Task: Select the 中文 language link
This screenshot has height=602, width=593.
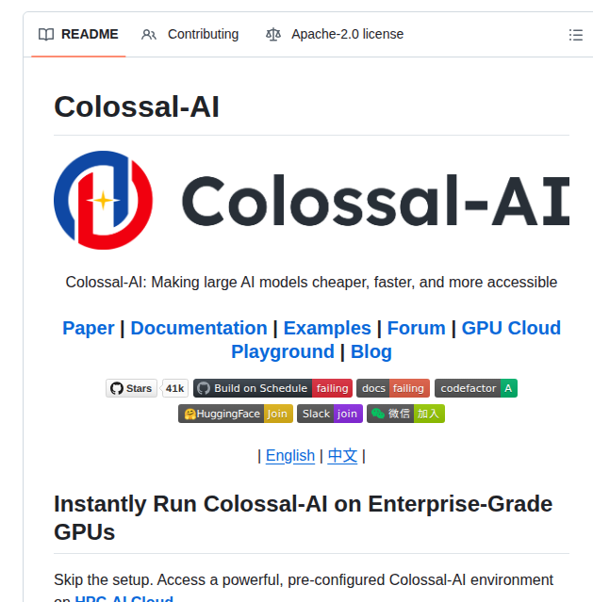Action: point(342,456)
